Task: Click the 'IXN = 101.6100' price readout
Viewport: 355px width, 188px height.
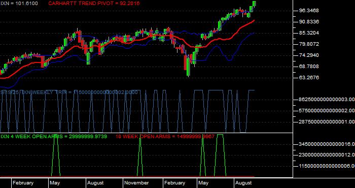Action: point(19,4)
